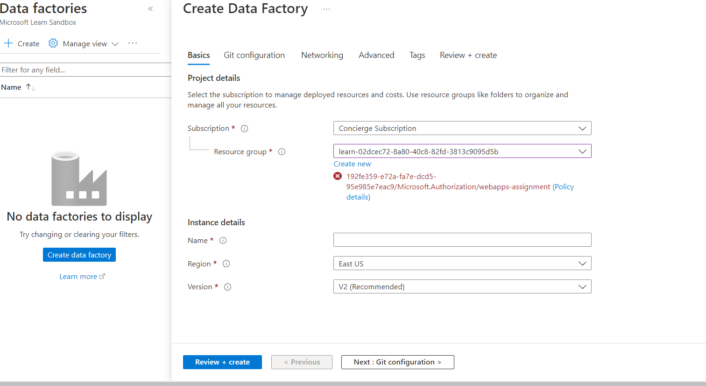Switch to the Networking tab
The image size is (706, 386).
(322, 55)
